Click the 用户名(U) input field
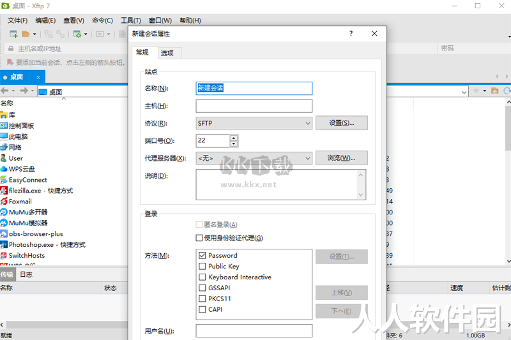The width and height of the screenshot is (511, 340). [x=254, y=330]
